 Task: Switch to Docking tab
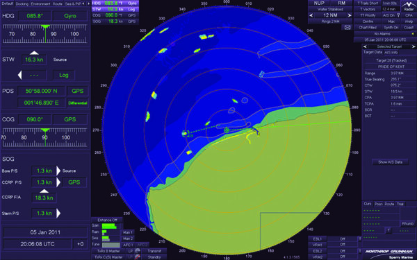coord(22,3)
